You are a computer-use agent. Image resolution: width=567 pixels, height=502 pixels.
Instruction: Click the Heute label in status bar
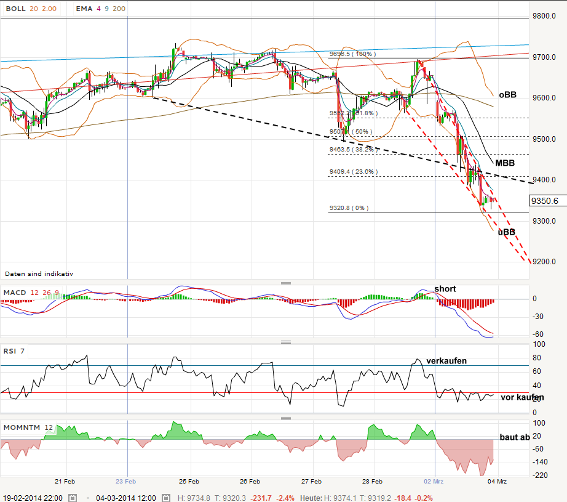(311, 498)
